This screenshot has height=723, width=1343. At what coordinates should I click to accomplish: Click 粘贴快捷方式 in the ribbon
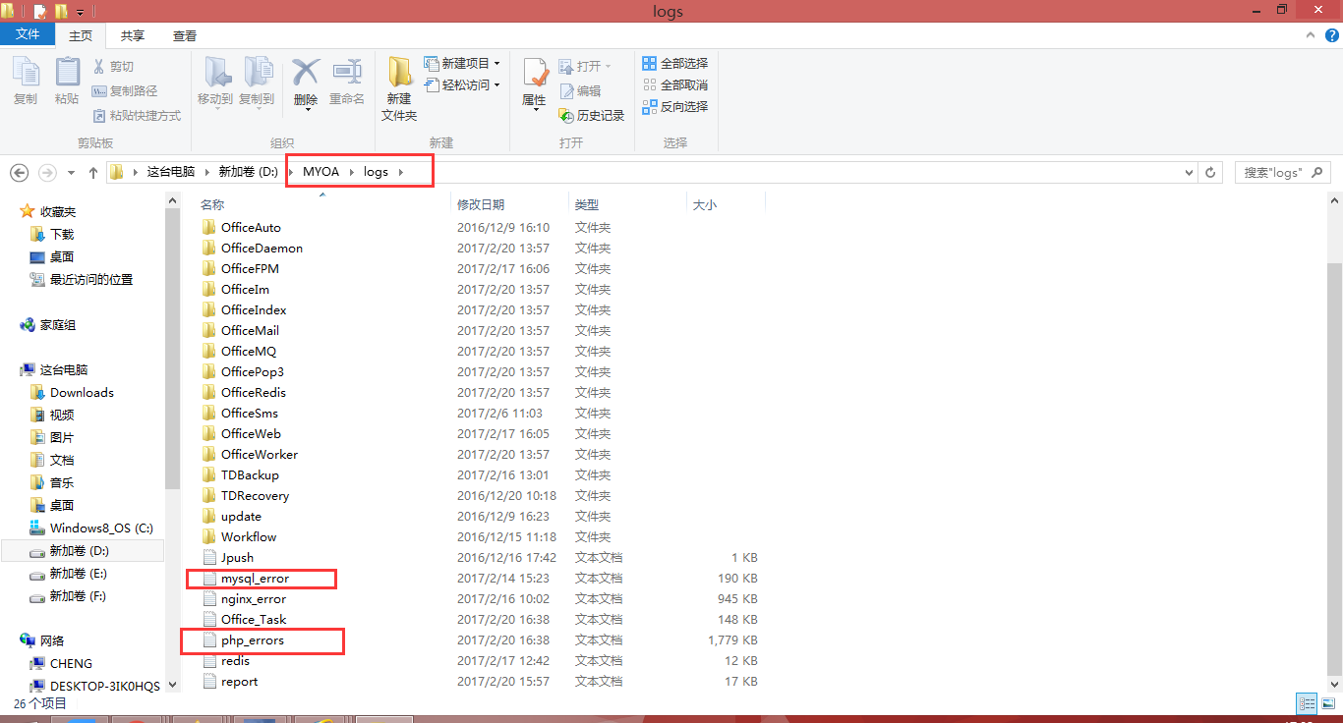(x=137, y=115)
